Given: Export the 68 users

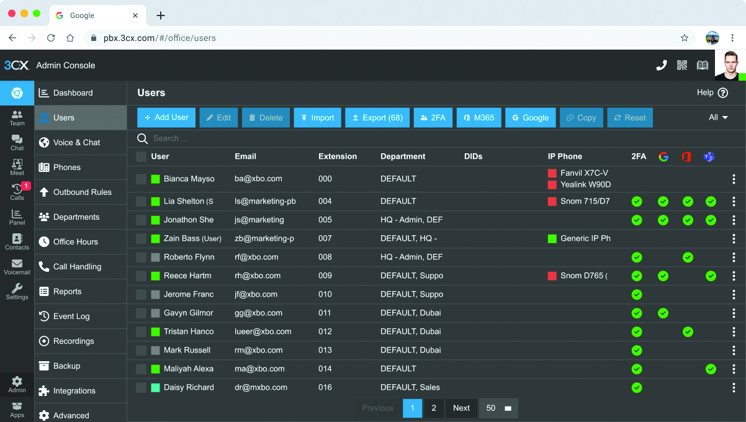Looking at the screenshot, I should tap(377, 117).
